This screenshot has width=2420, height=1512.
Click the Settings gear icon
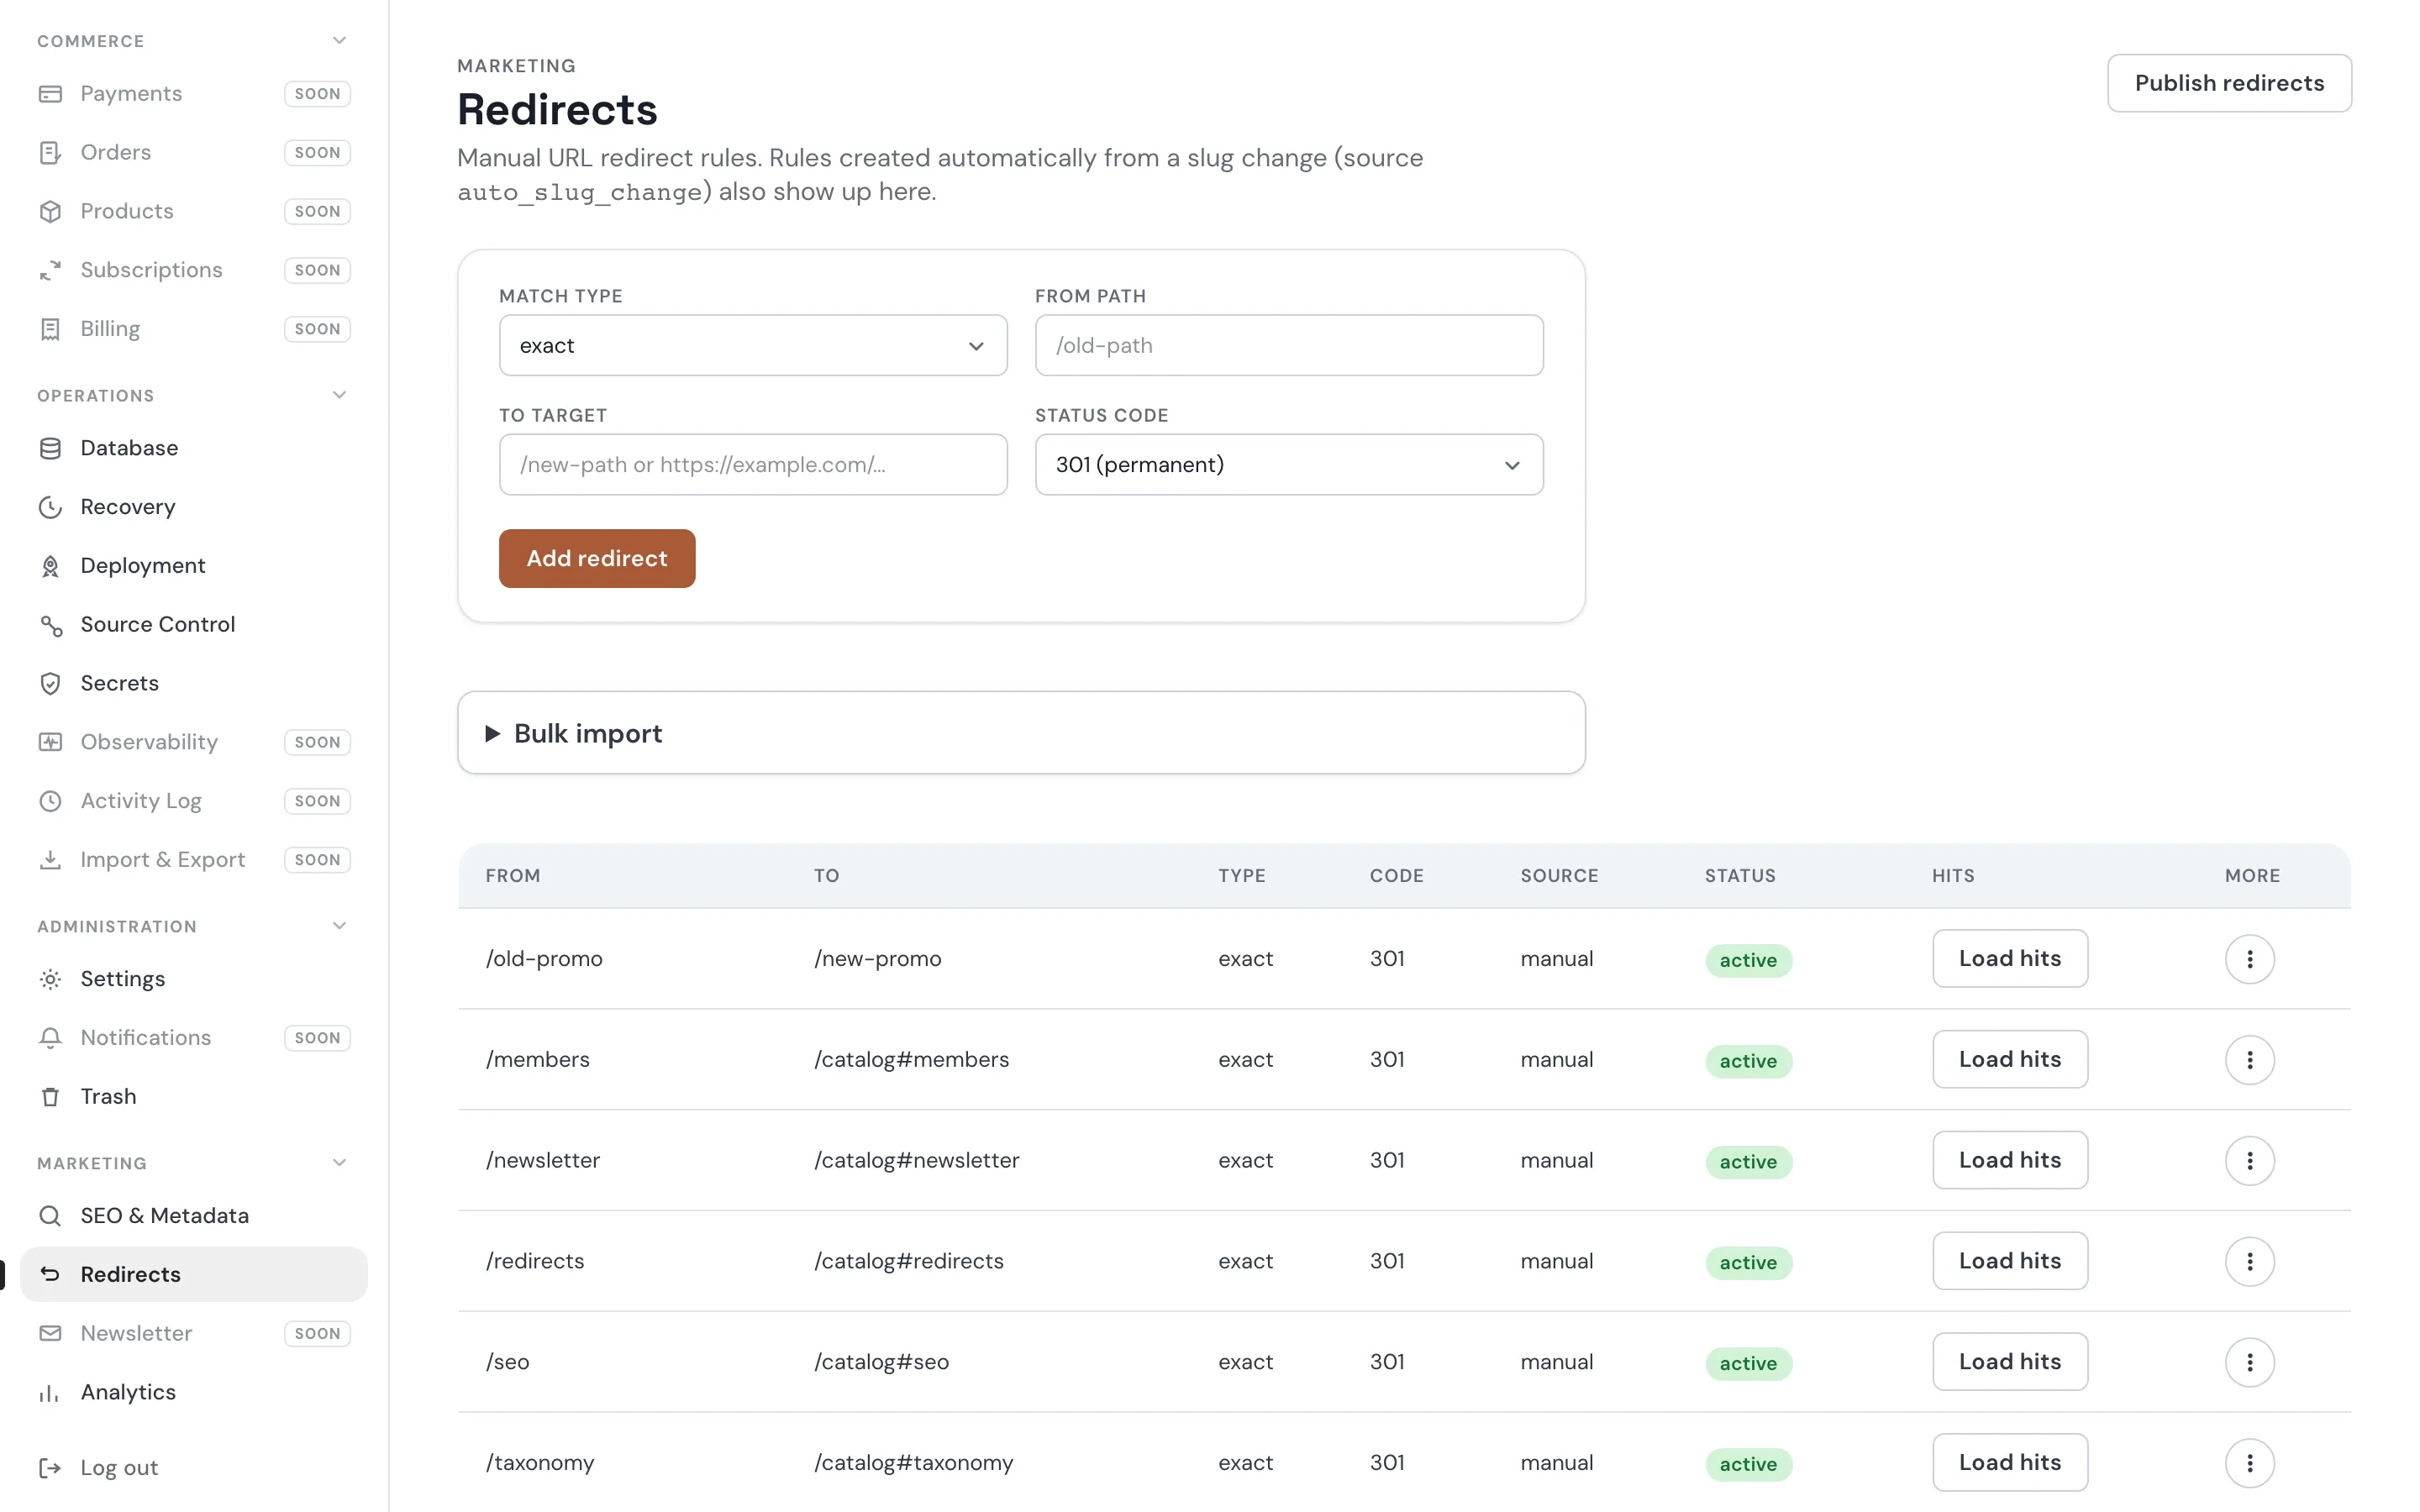coord(50,979)
